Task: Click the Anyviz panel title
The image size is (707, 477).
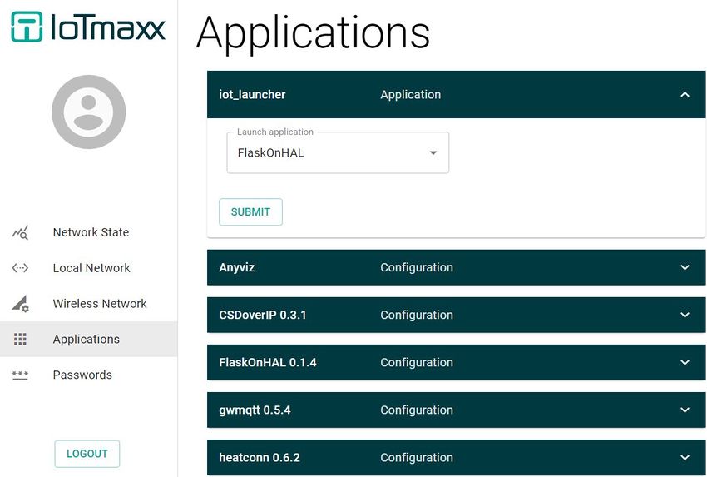Action: [x=237, y=267]
